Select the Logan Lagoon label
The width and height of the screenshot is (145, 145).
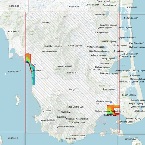[x=129, y=95]
